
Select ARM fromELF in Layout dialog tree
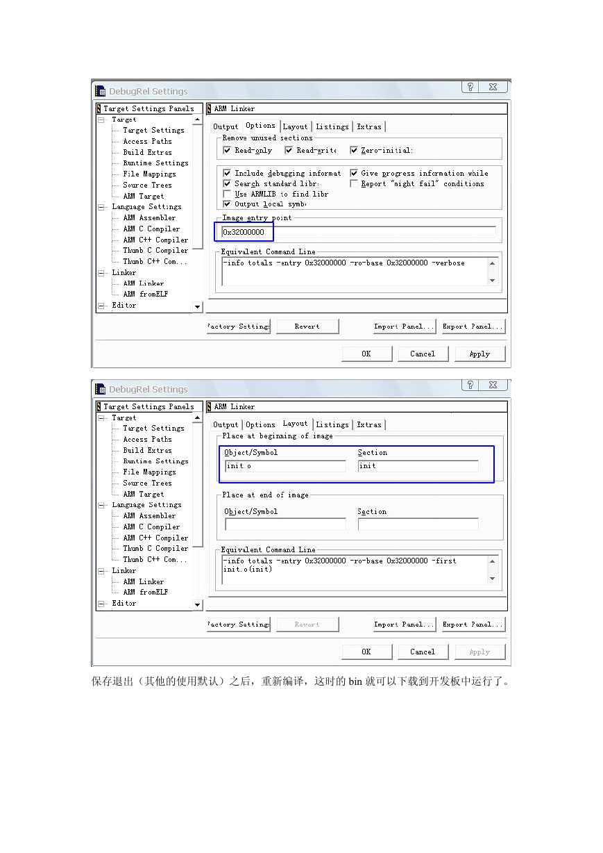pyautogui.click(x=146, y=592)
